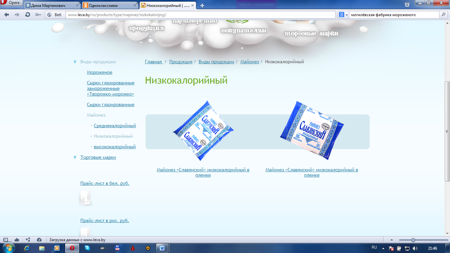Open the Opera Link cloud icon
The height and width of the screenshot is (253, 450).
(x=17, y=240)
